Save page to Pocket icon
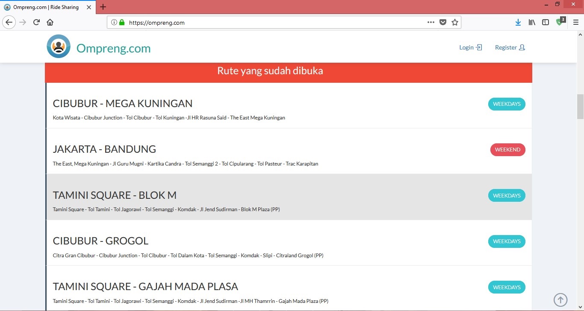 coord(443,22)
